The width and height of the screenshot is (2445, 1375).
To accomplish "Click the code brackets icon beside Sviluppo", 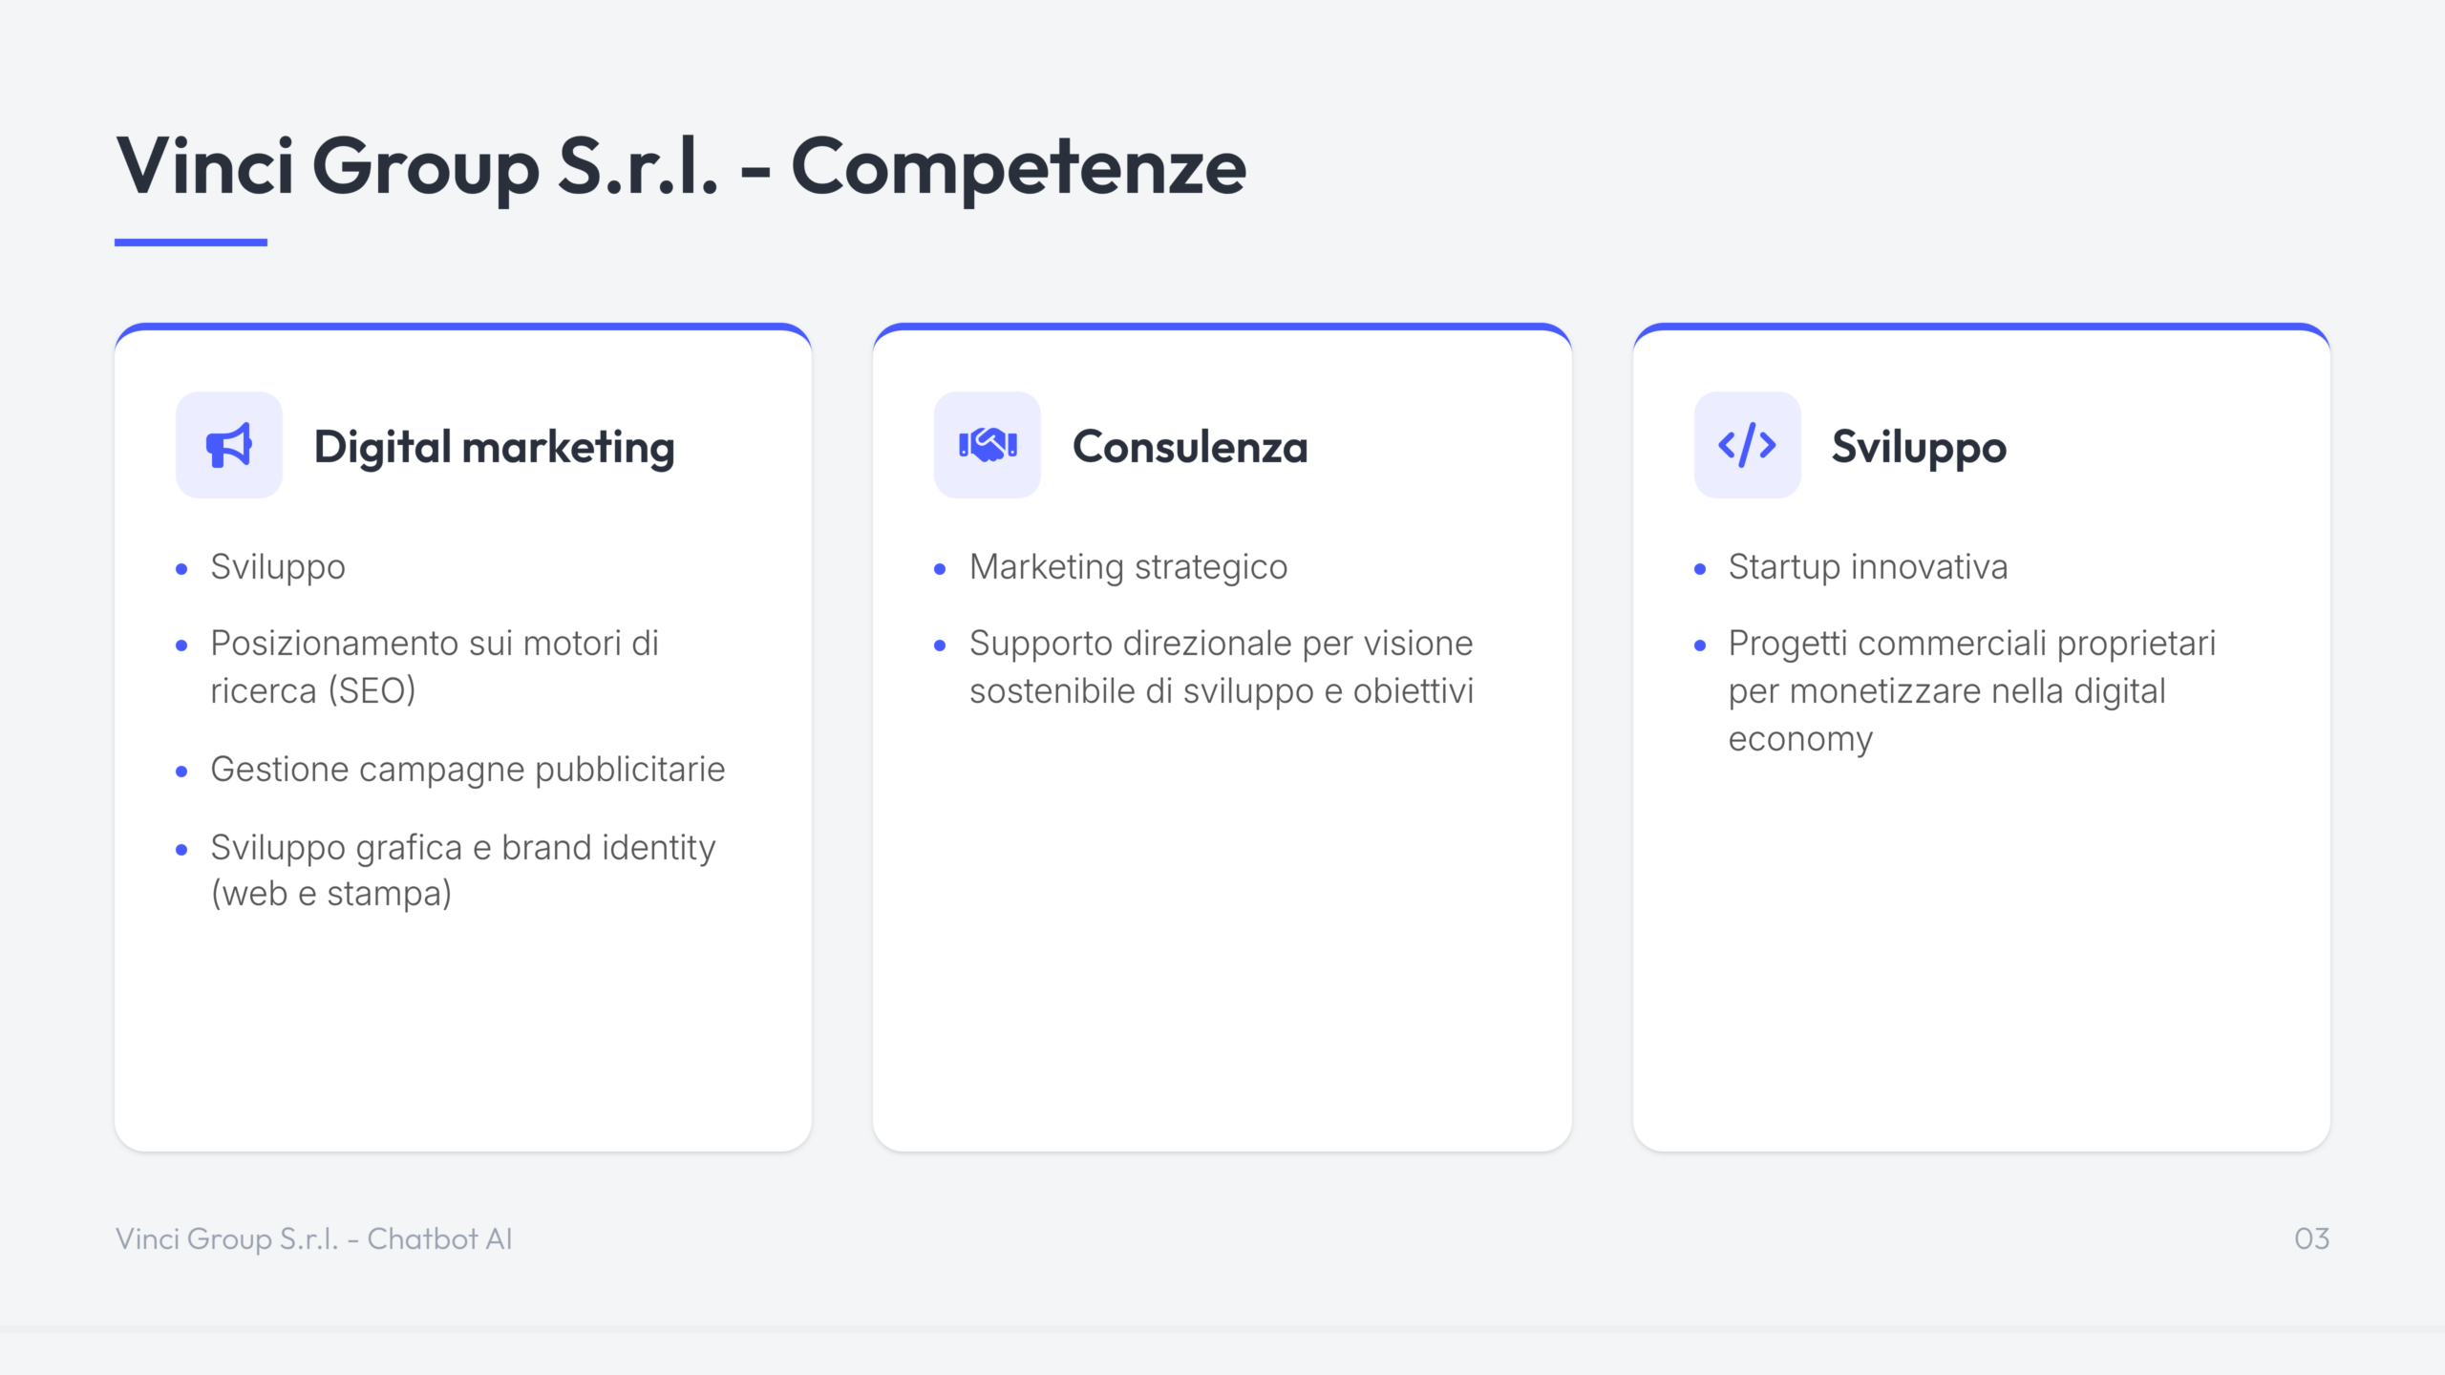I will [1747, 445].
